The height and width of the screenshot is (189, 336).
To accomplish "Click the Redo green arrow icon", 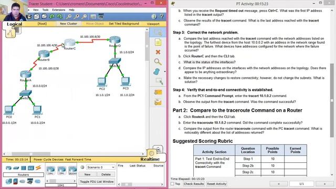I will point(59,16).
